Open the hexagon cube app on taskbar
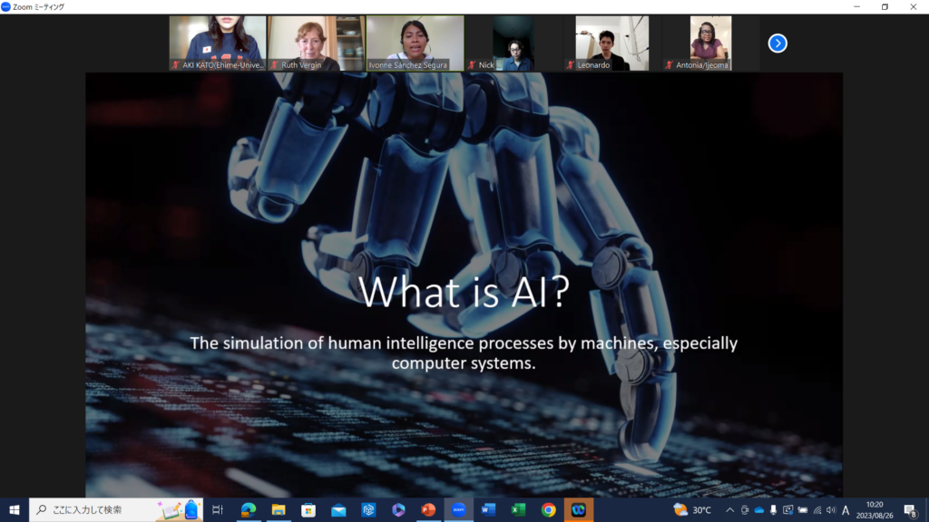The width and height of the screenshot is (929, 522). click(x=368, y=509)
